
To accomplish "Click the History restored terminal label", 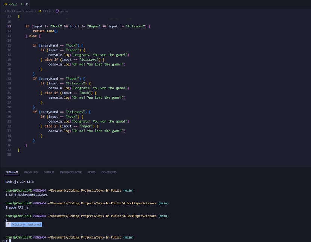I will [x=26, y=224].
